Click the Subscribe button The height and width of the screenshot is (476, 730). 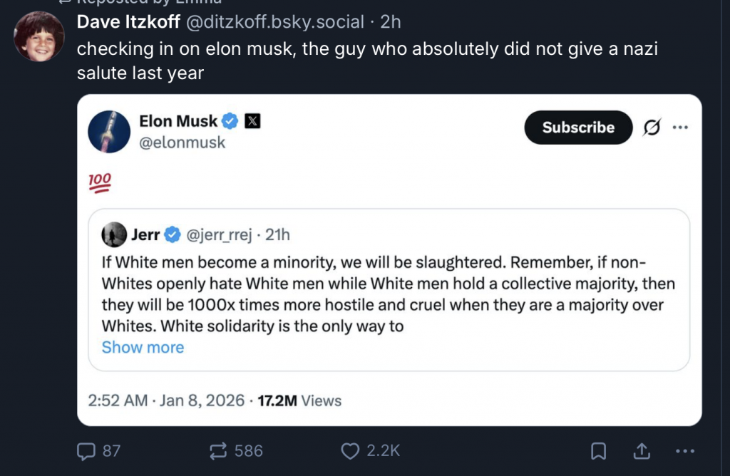578,128
